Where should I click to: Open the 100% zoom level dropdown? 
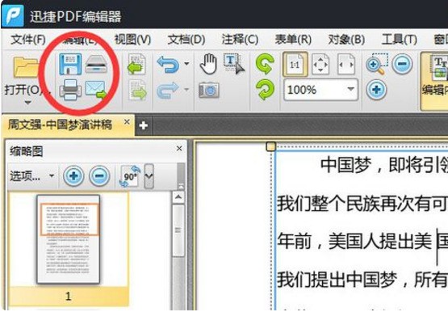pos(350,90)
